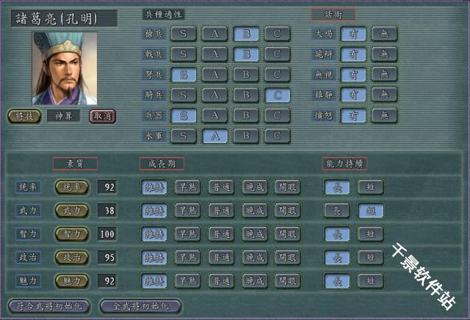Image resolution: width=470 pixels, height=320 pixels.
Task: Set 統率 growth to 開眼
Action: 288,187
